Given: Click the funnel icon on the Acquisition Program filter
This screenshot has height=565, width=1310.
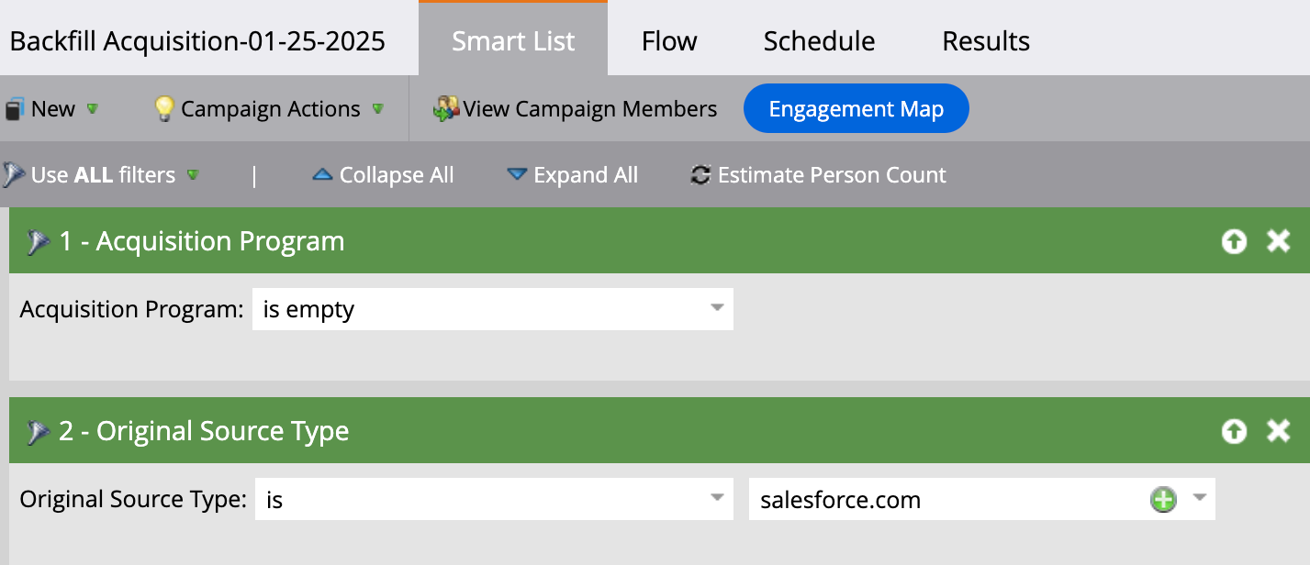Looking at the screenshot, I should [x=37, y=240].
